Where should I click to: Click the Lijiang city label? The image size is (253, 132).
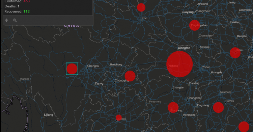click(49, 115)
